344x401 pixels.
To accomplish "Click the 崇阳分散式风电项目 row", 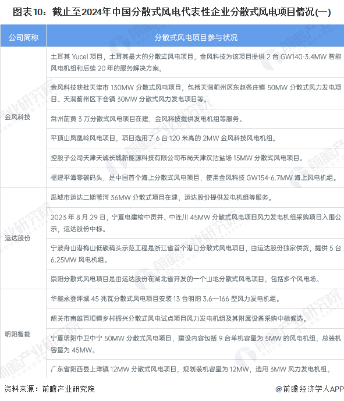I will (196, 279).
